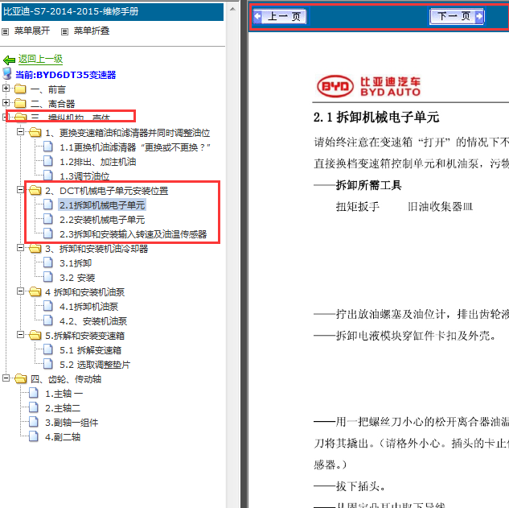Click 菜单展开 to expand all menus
509x508 pixels.
point(32,31)
